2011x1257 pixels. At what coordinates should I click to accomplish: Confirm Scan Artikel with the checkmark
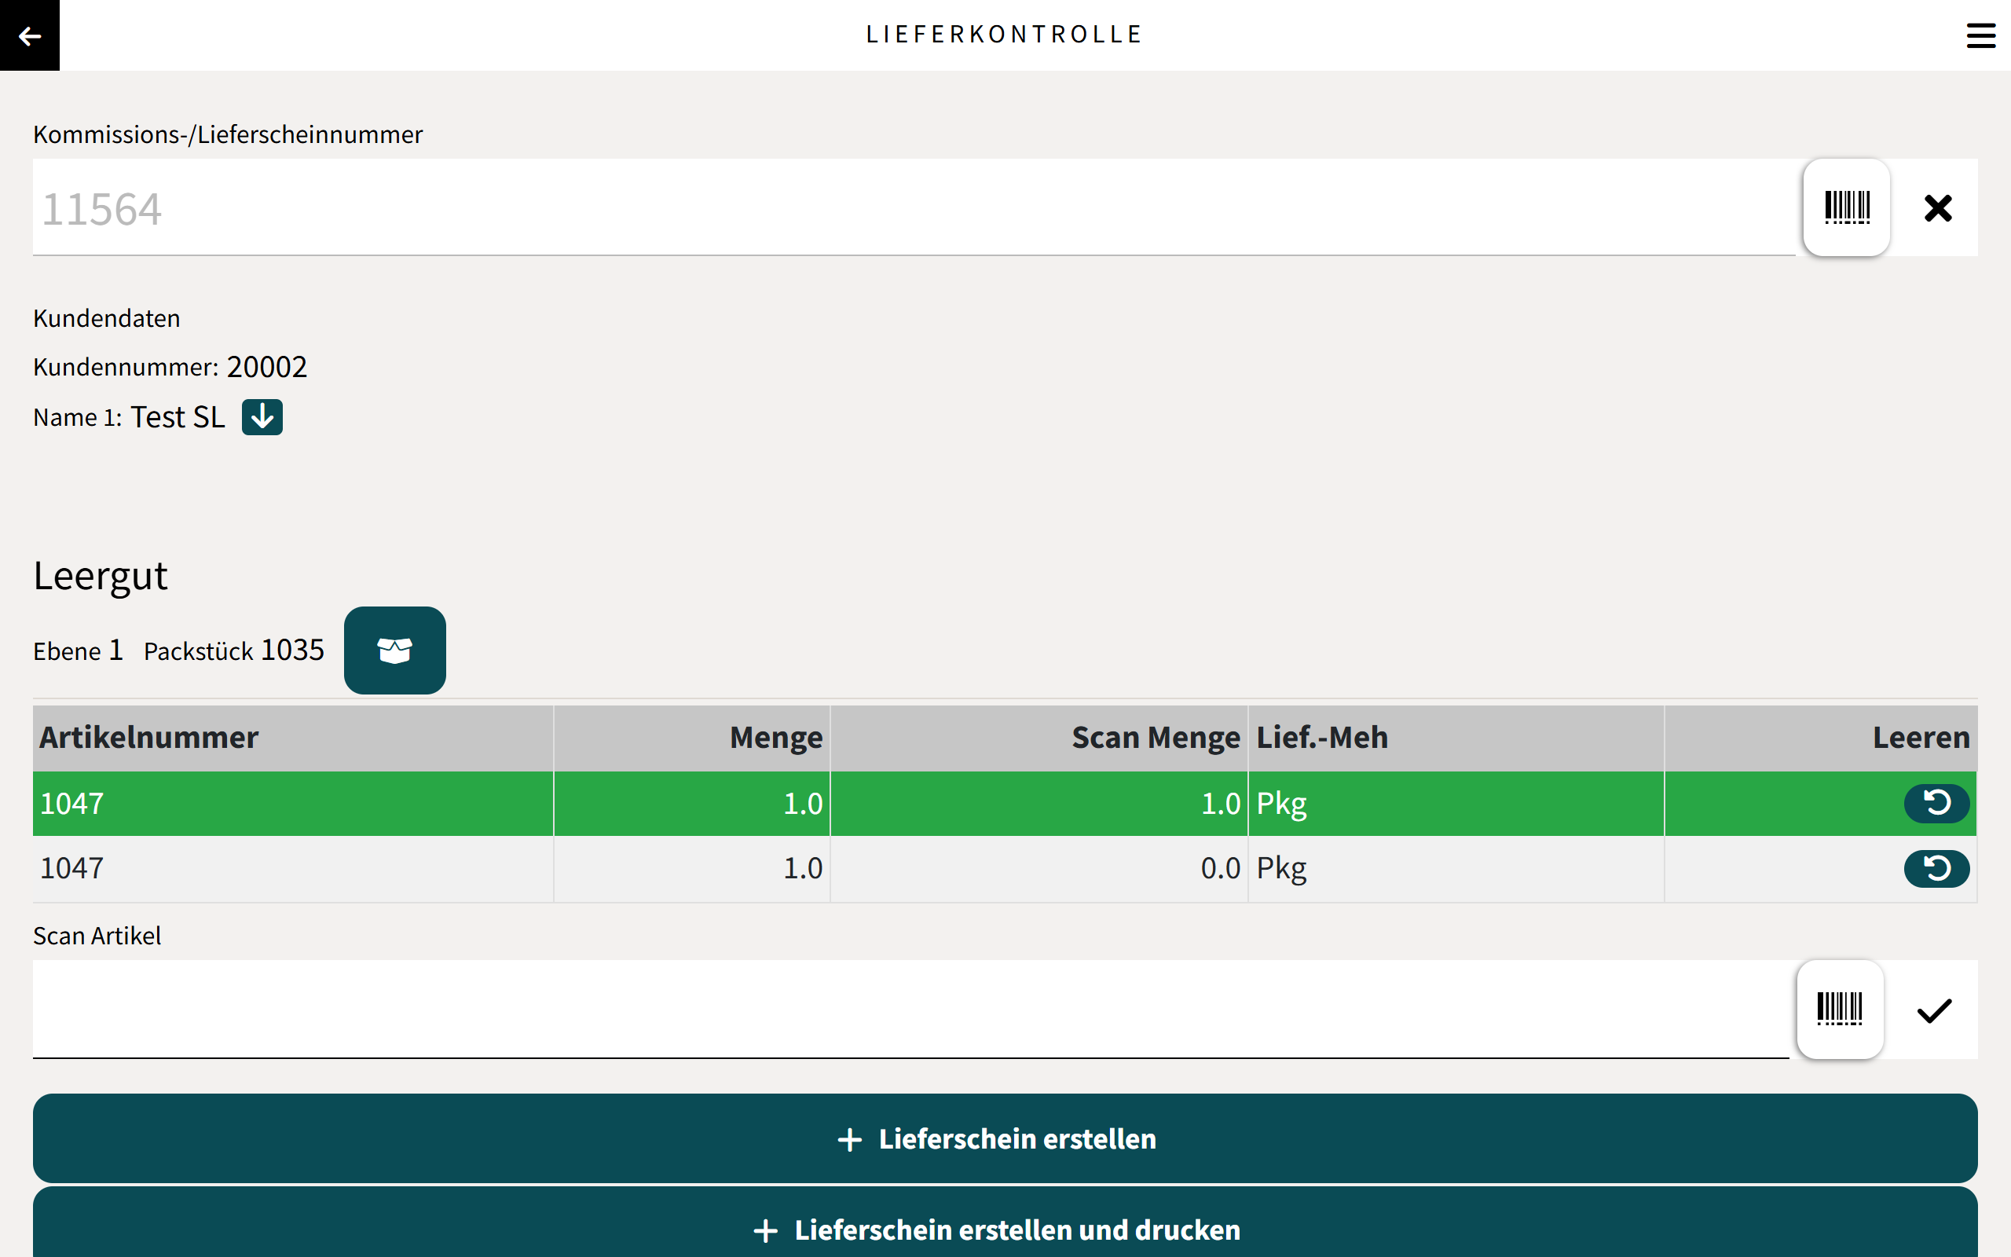coord(1934,1010)
